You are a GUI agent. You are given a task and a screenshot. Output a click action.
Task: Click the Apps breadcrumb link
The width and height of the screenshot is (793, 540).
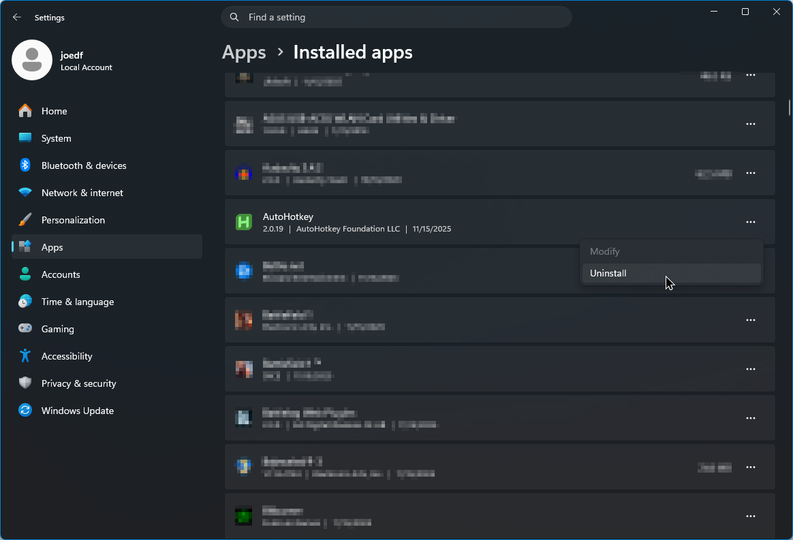tap(244, 52)
